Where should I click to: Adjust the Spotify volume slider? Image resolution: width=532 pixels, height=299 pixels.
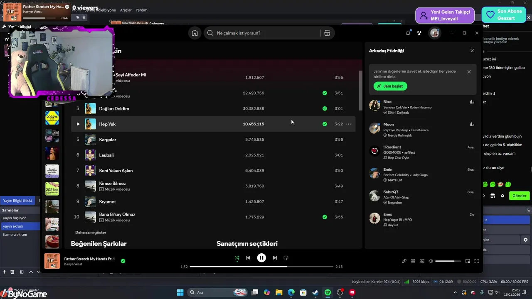click(448, 261)
